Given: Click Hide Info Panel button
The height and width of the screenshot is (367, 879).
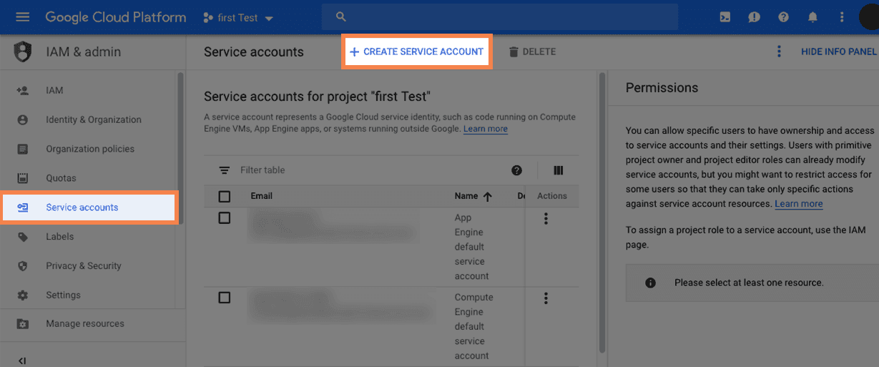Looking at the screenshot, I should [838, 52].
